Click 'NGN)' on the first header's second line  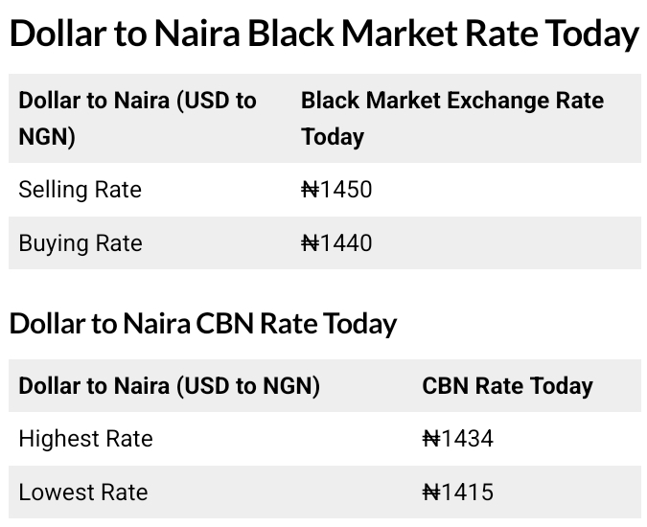(x=46, y=137)
